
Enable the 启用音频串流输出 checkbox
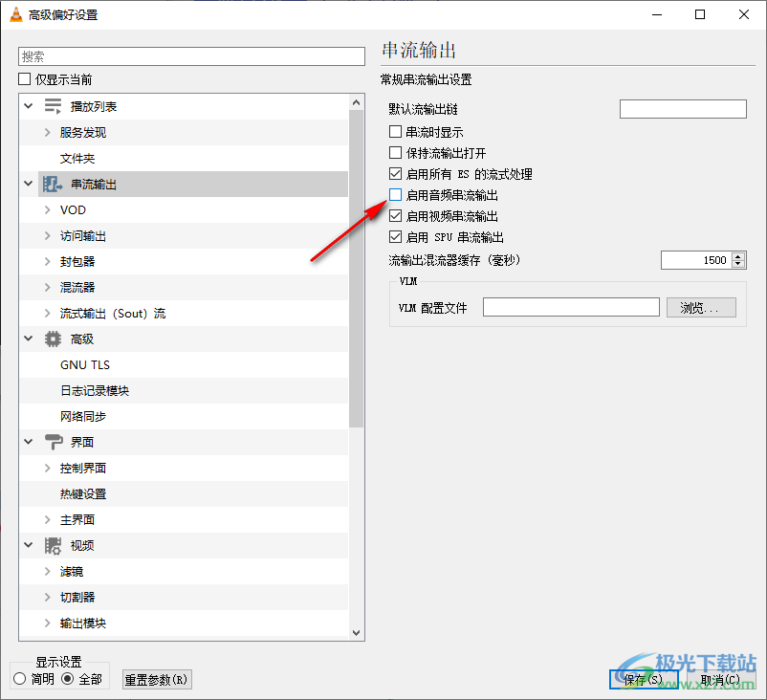coord(396,195)
